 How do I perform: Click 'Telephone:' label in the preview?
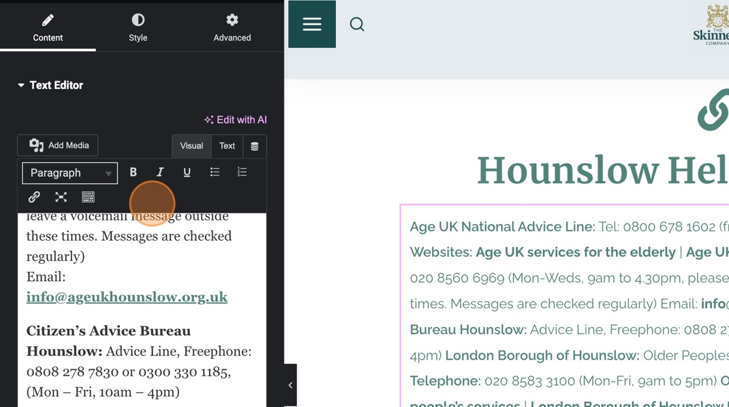pos(445,381)
